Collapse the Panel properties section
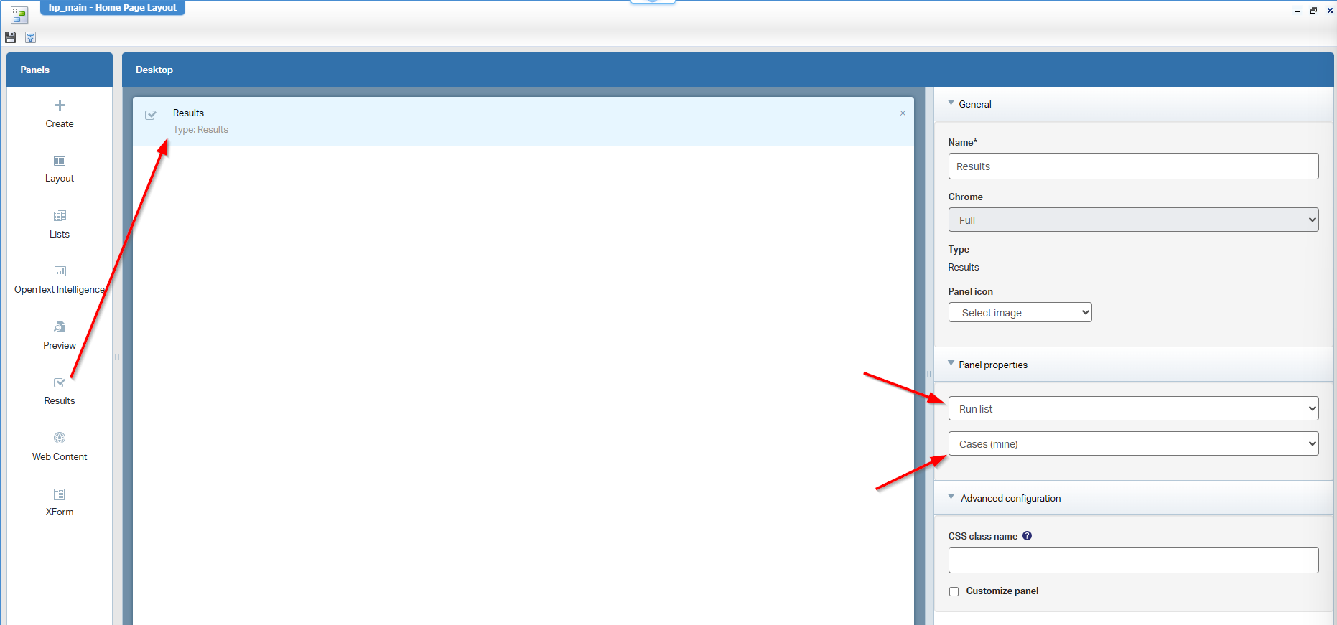The height and width of the screenshot is (625, 1337). click(951, 364)
